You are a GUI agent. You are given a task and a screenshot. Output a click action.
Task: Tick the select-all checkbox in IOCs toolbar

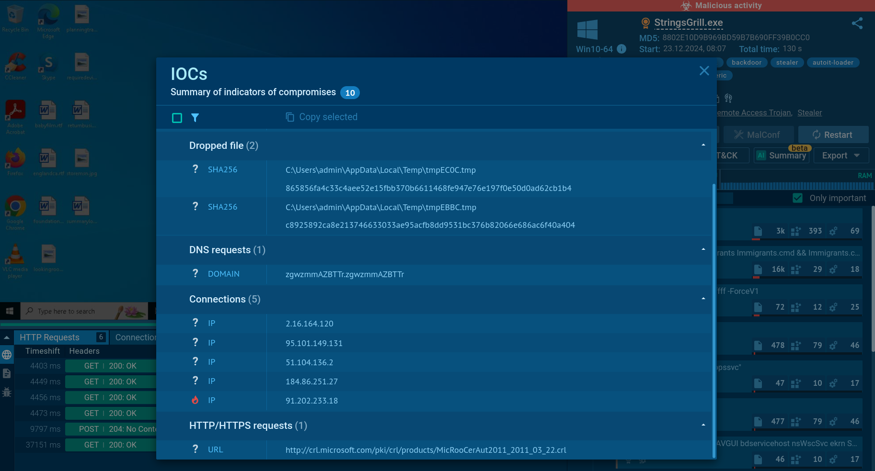(177, 118)
